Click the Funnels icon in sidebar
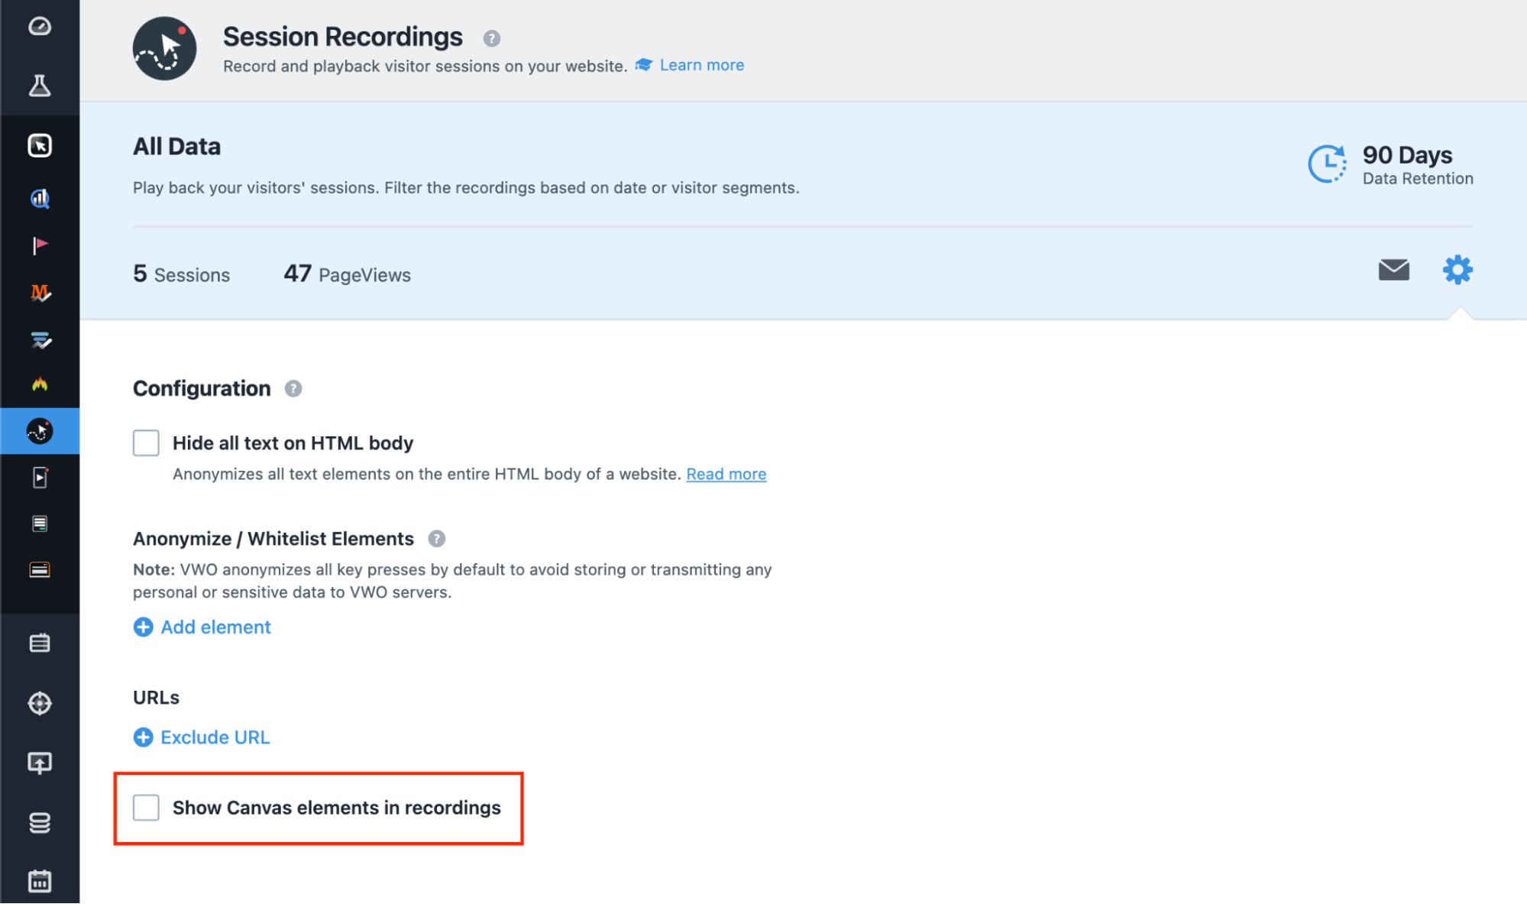 pyautogui.click(x=40, y=342)
